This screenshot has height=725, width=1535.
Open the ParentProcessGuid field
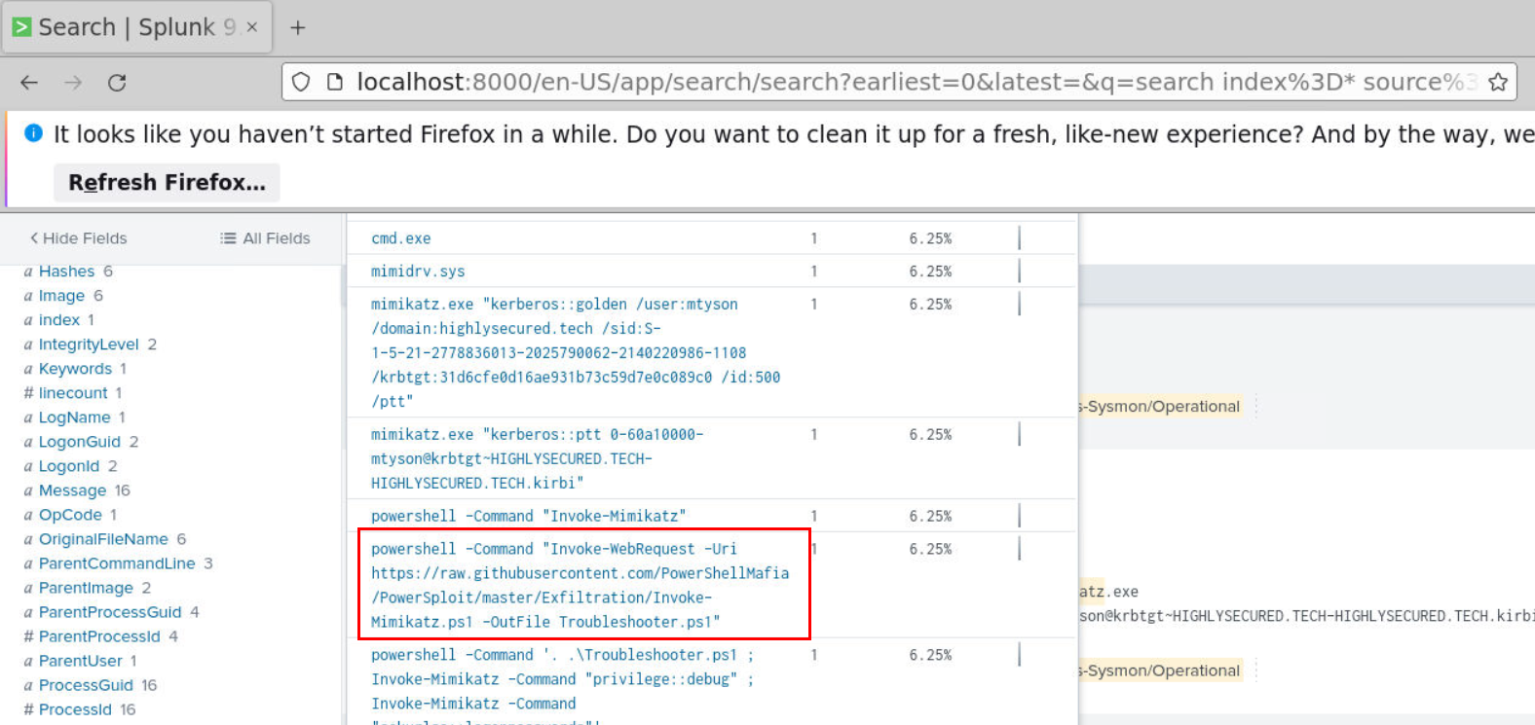110,612
